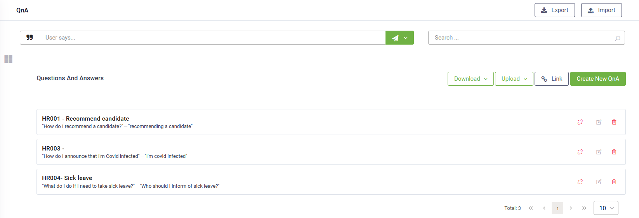The image size is (639, 218).
Task: Open the Download dropdown
Action: pos(471,79)
